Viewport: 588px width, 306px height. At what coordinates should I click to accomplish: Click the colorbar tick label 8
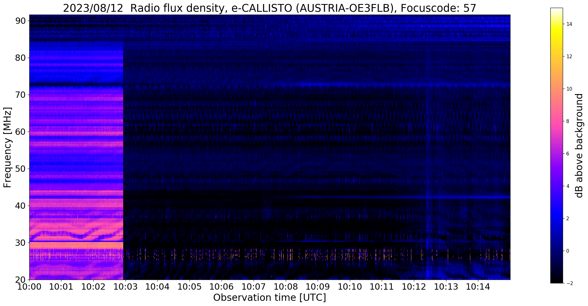[x=567, y=121]
